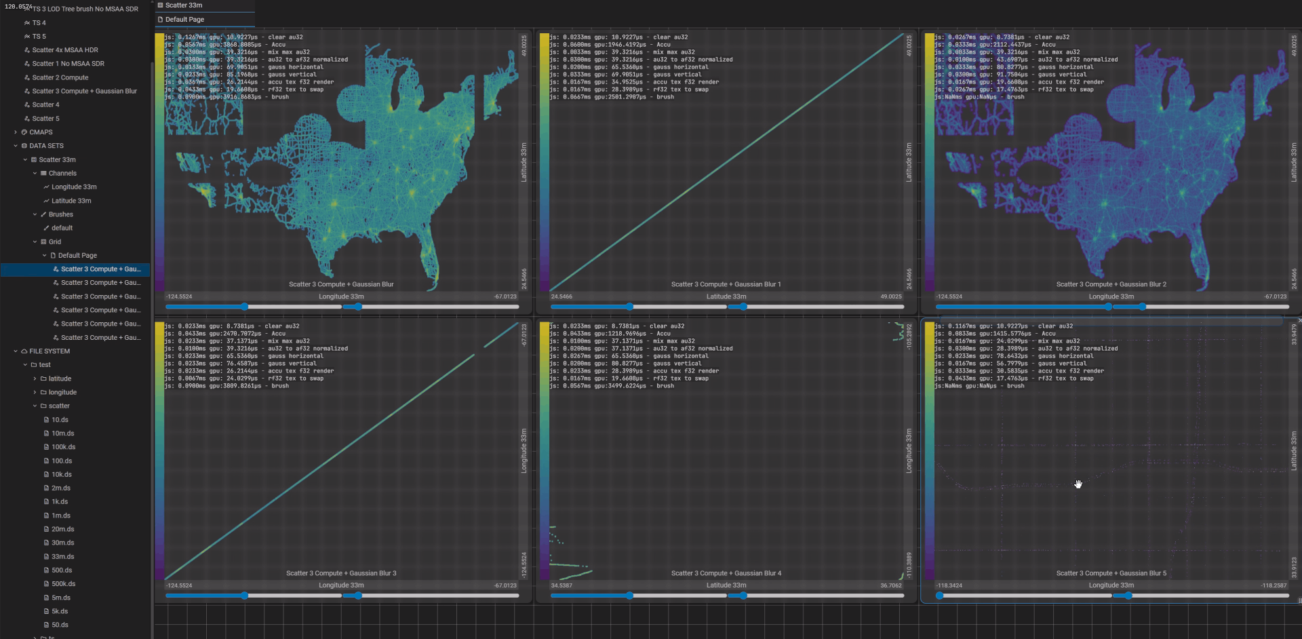This screenshot has width=1302, height=639.
Task: Collapse the scatter folder chevron
Action: coord(35,406)
